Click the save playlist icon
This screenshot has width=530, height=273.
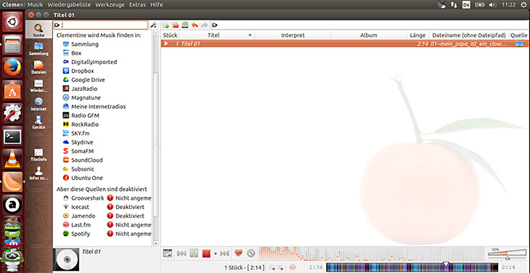pos(185,25)
